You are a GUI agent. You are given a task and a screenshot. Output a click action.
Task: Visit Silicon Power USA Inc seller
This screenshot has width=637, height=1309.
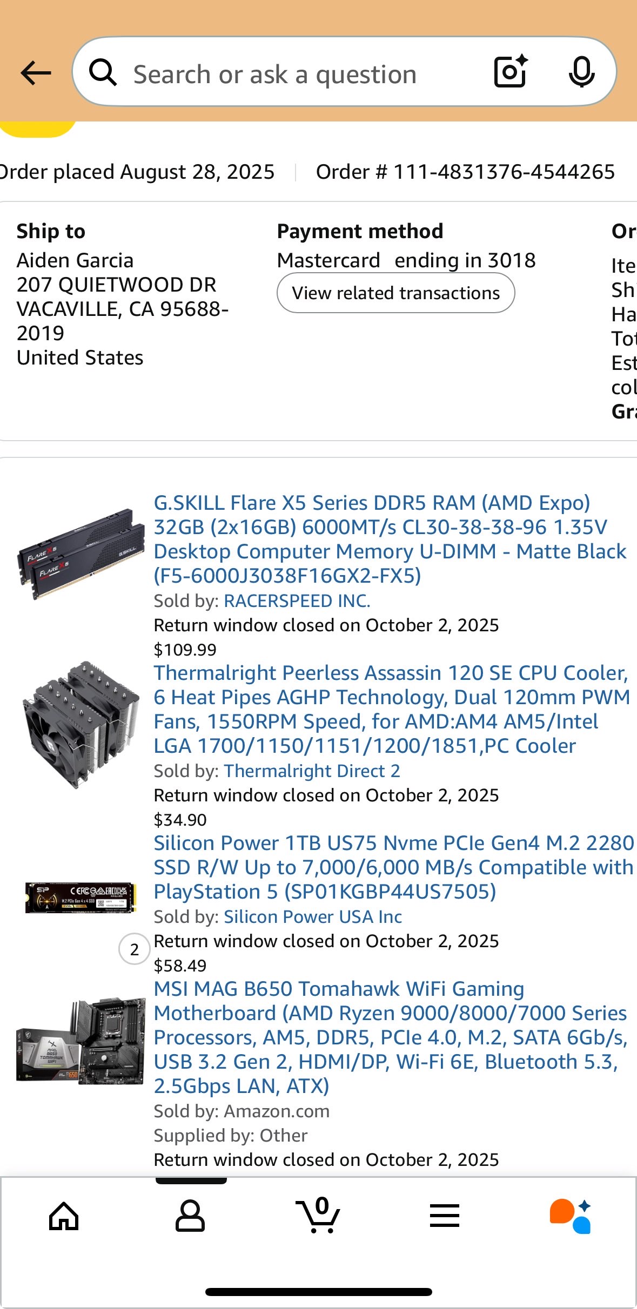click(313, 917)
